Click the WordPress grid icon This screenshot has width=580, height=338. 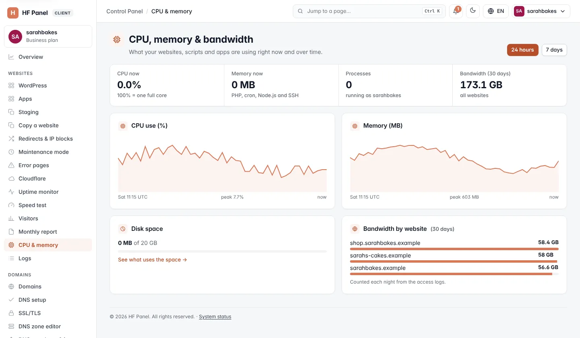tap(11, 85)
